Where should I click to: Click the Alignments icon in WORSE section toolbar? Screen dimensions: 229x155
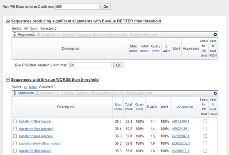tap(15, 93)
